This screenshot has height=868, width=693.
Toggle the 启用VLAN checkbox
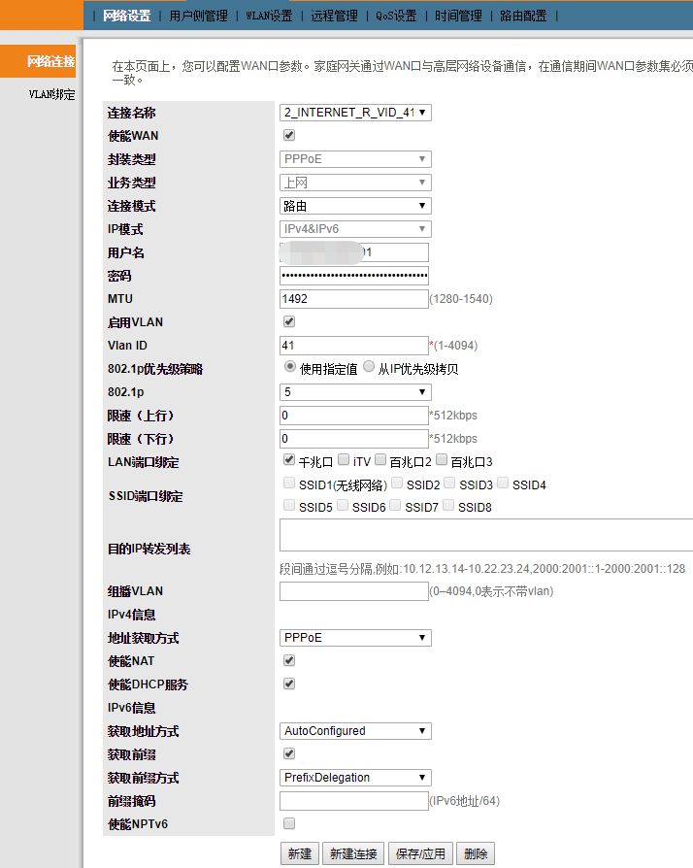click(289, 321)
